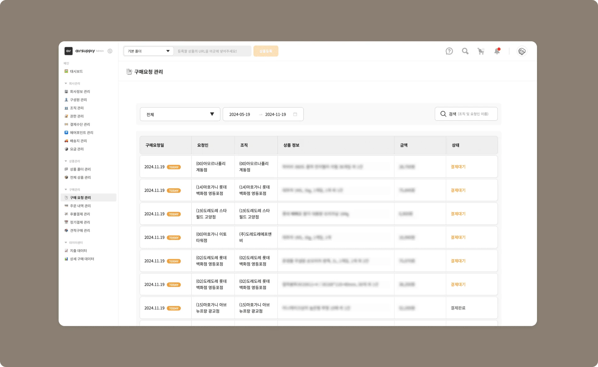Image resolution: width=598 pixels, height=367 pixels.
Task: Open the 결제대기 status link on first row
Action: coord(457,167)
